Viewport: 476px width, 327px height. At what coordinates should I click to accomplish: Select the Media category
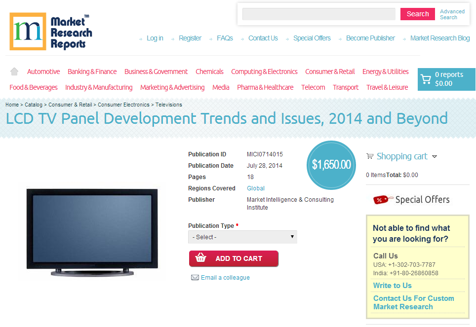coord(221,87)
